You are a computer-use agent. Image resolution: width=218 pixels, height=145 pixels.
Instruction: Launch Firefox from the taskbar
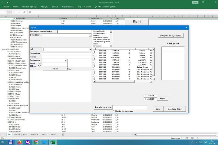coord(19,142)
